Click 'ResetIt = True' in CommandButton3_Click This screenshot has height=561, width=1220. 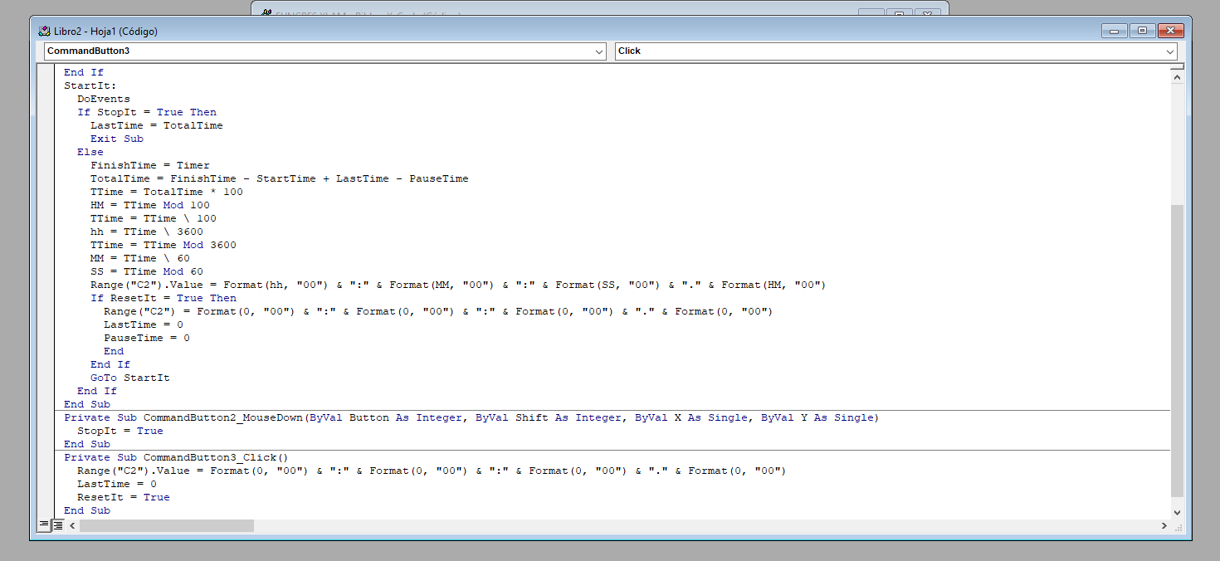coord(123,497)
